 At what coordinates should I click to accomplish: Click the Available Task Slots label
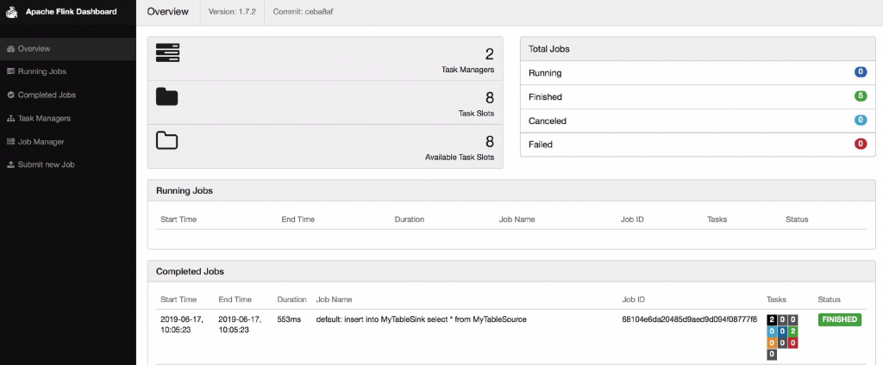tap(460, 157)
